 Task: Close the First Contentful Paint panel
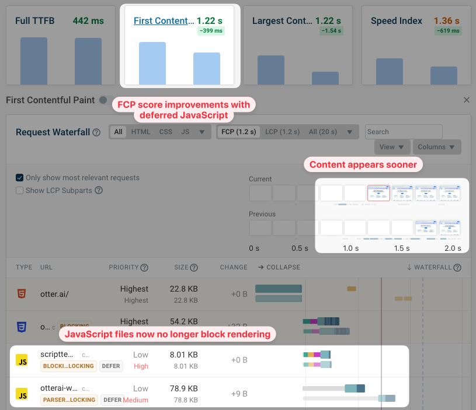tap(467, 100)
